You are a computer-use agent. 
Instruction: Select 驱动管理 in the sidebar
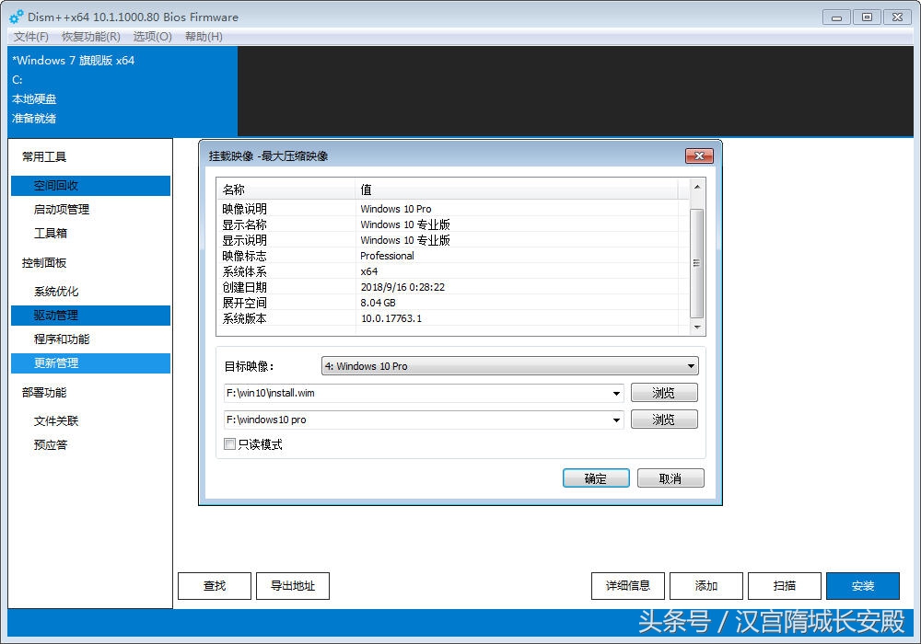90,315
